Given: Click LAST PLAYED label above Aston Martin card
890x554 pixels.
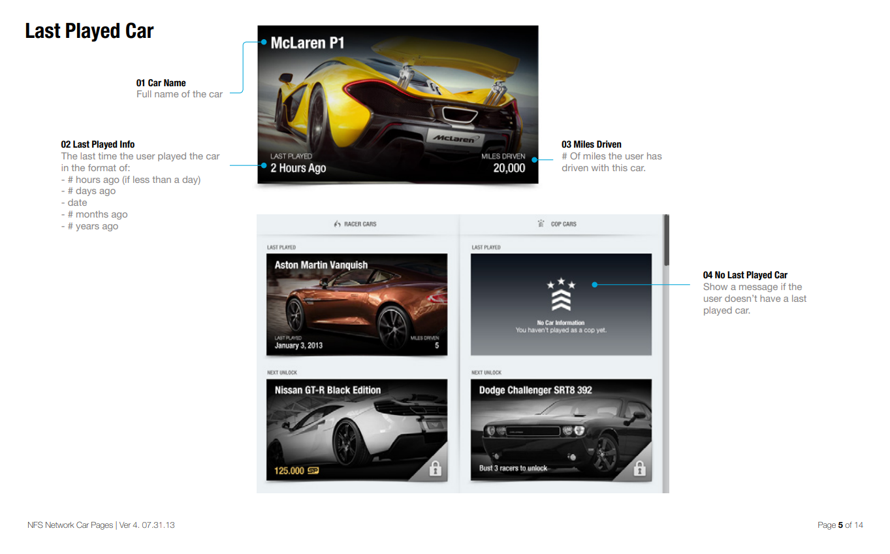Looking at the screenshot, I should (281, 248).
